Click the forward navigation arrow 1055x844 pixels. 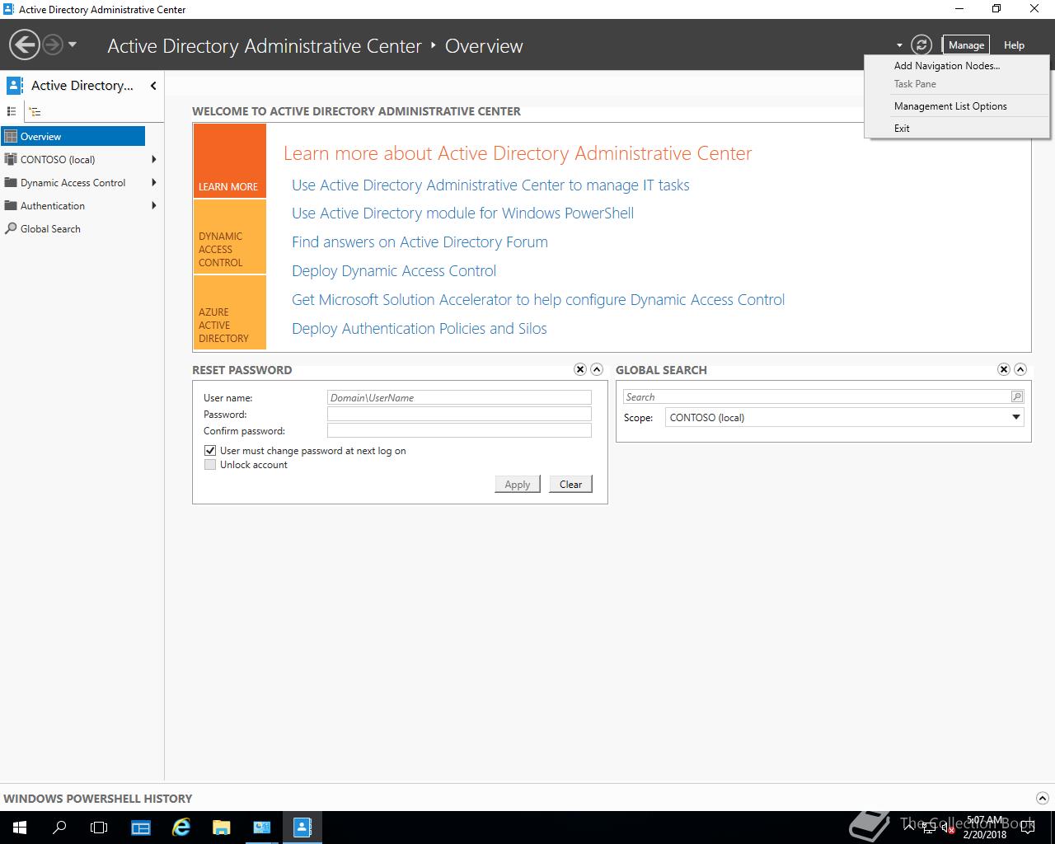click(53, 45)
